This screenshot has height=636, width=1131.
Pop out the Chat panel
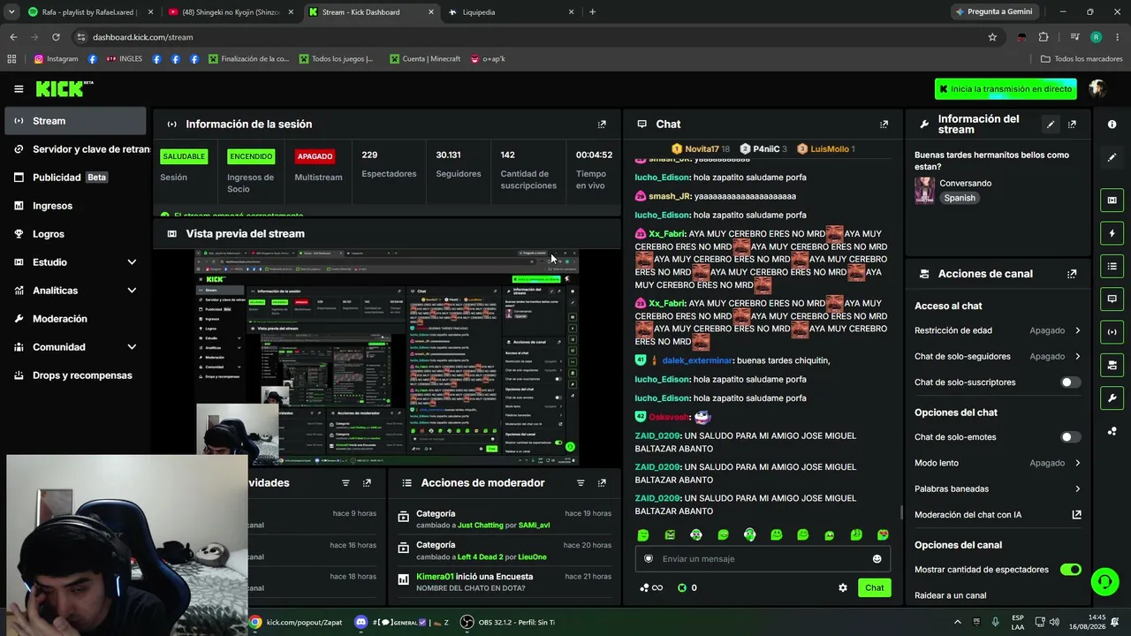click(x=884, y=125)
